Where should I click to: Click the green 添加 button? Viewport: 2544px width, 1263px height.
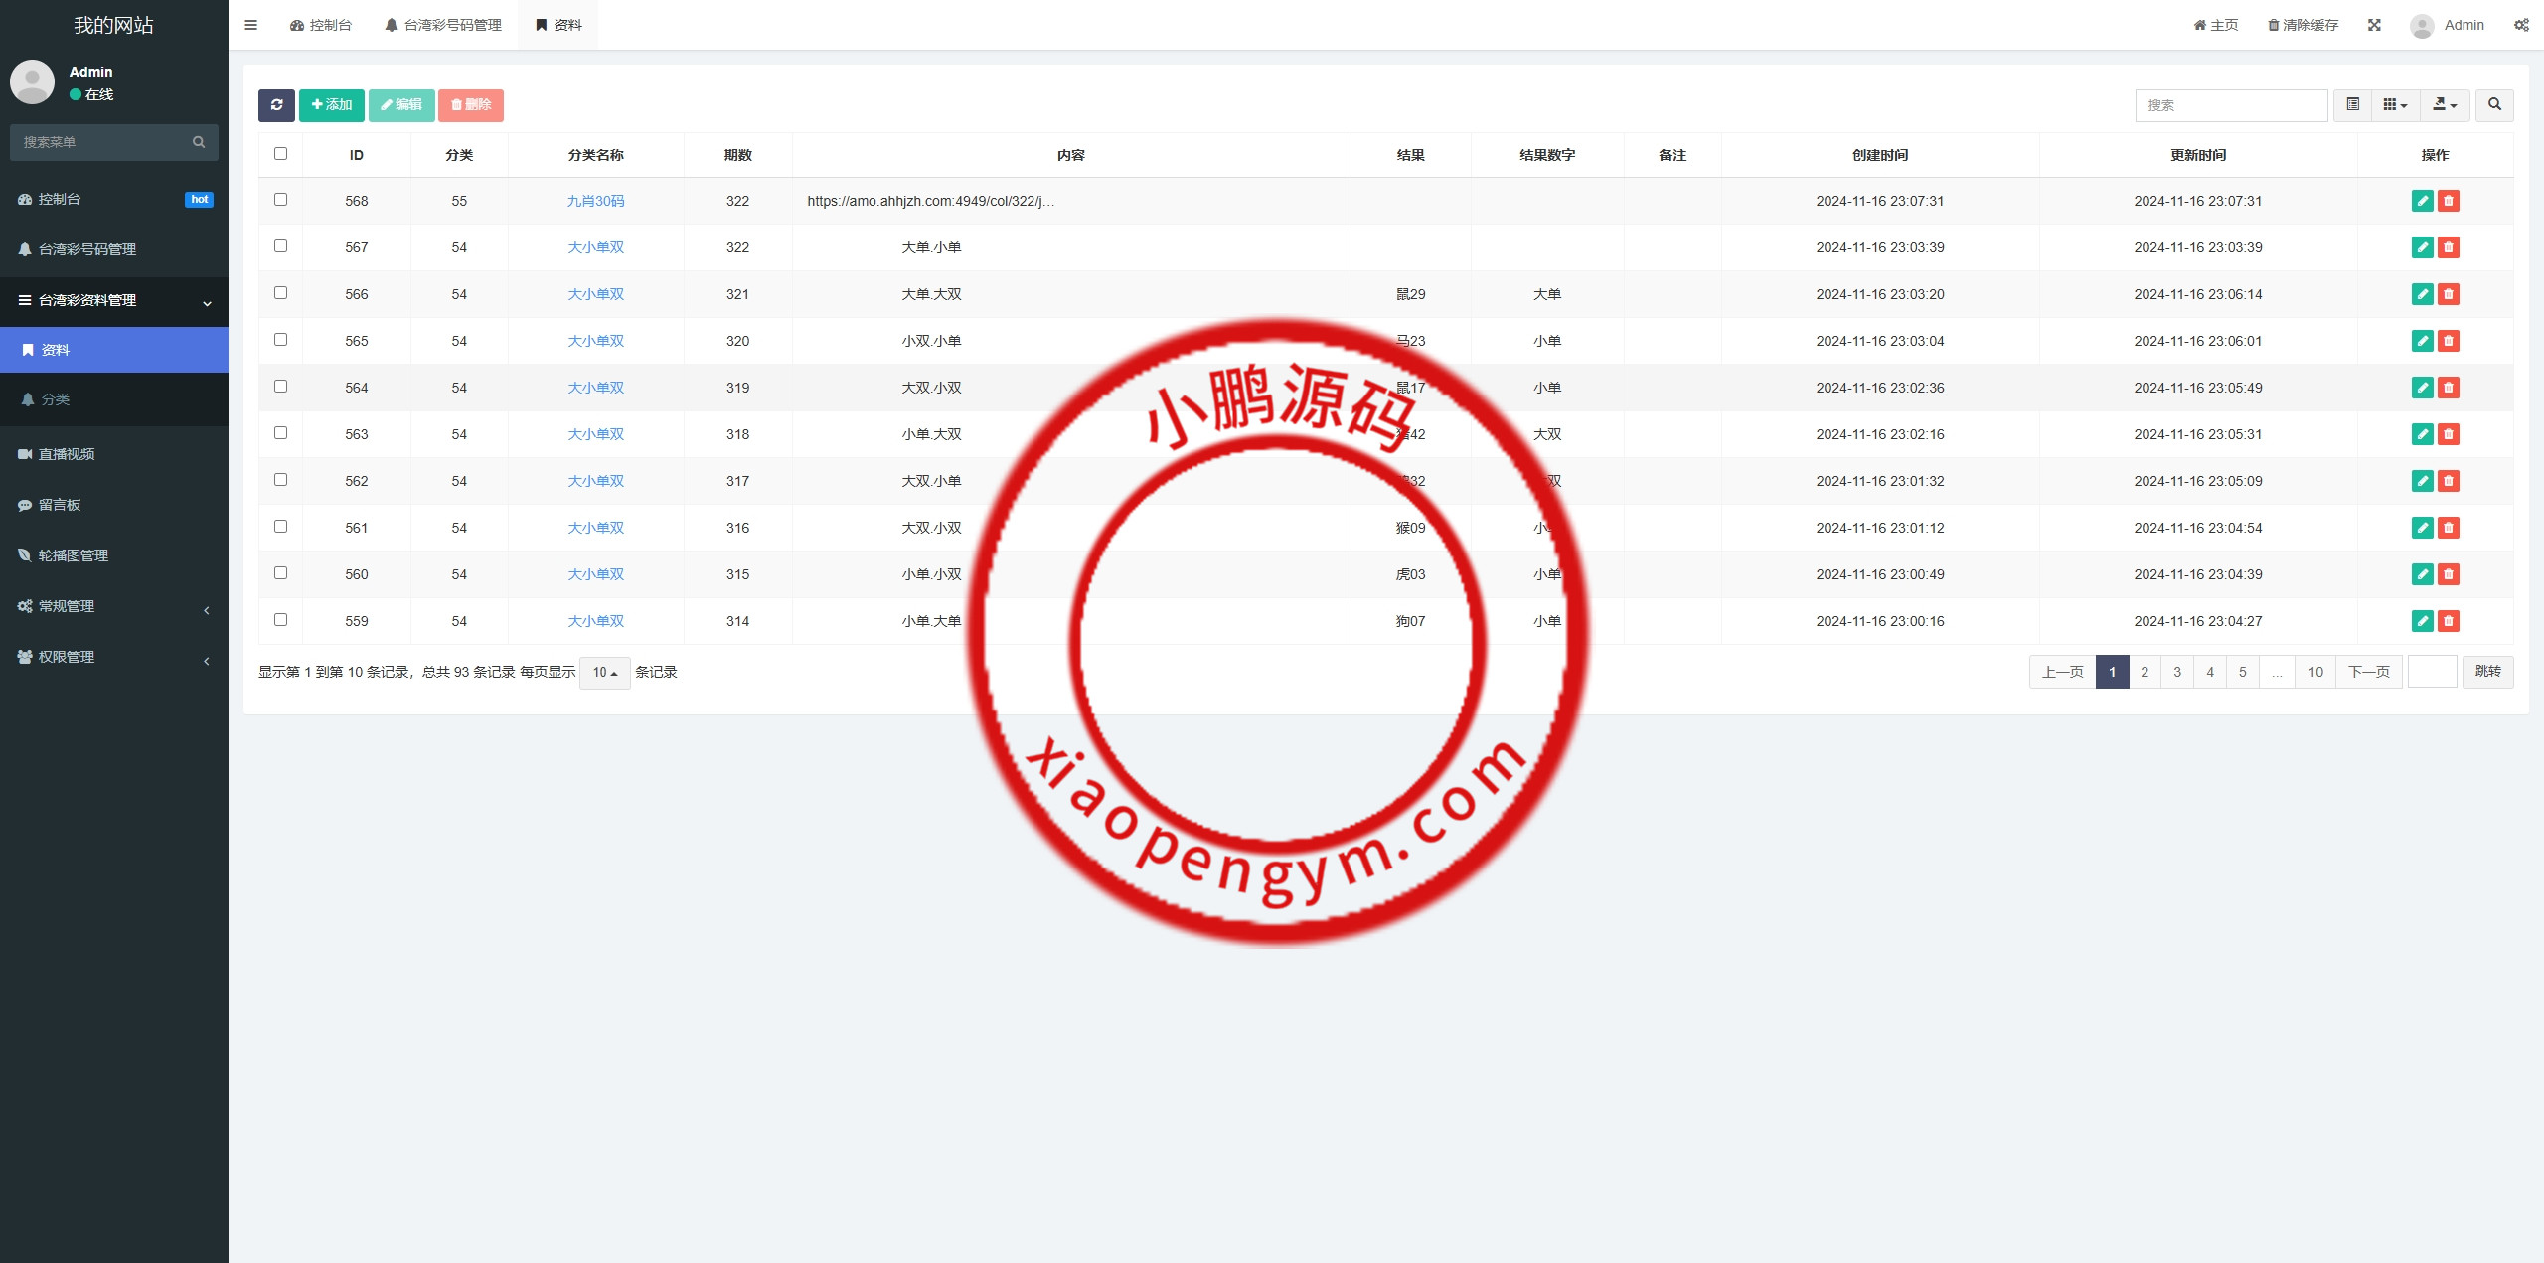coord(332,105)
